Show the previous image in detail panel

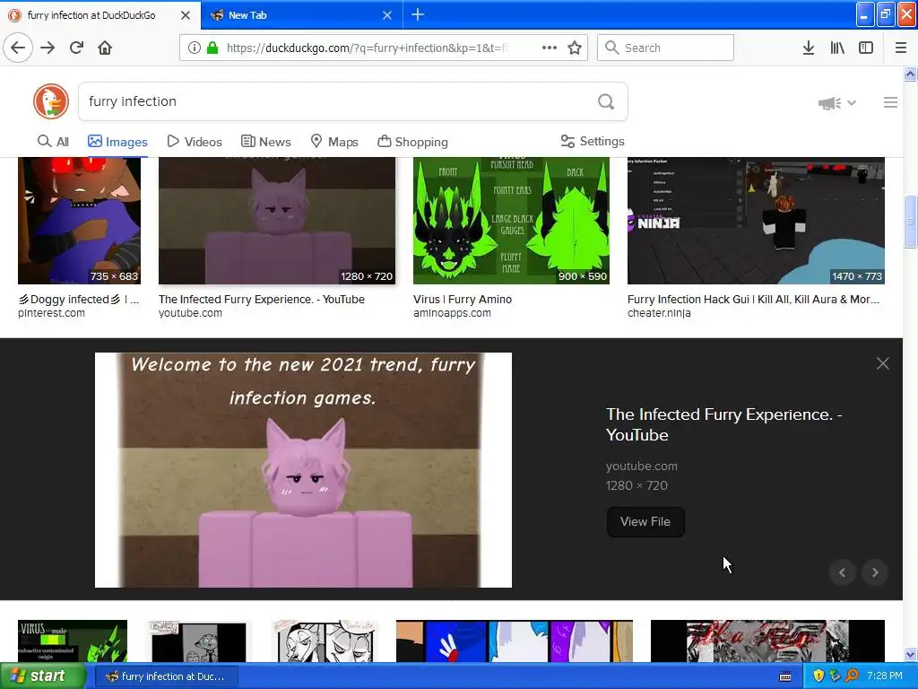click(843, 572)
